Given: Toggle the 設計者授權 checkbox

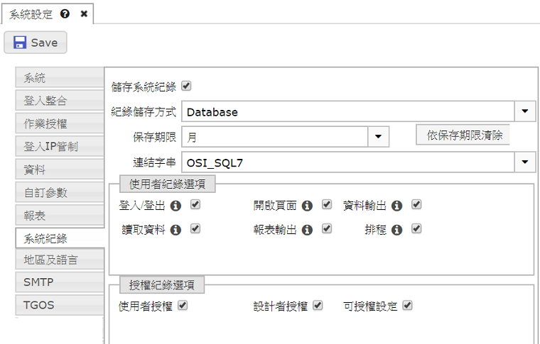Looking at the screenshot, I should click(x=318, y=306).
